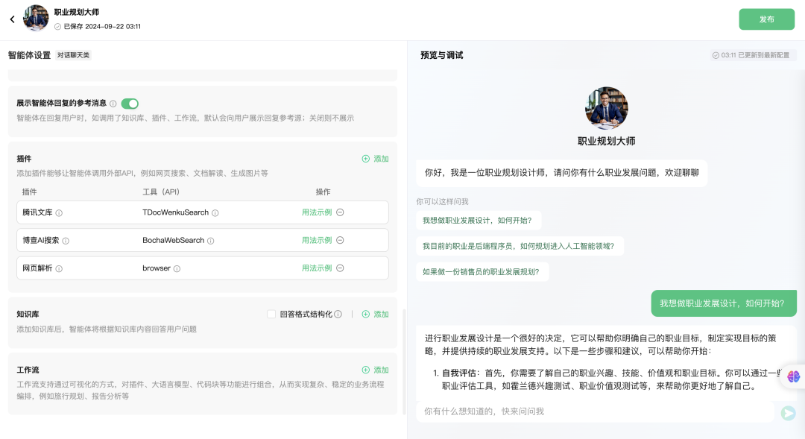
Task: Select suggestion 我想做职业发展设计，如何开始？
Action: coord(478,221)
